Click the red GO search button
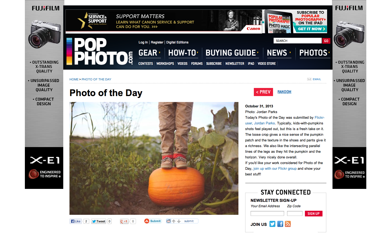 [326, 41]
